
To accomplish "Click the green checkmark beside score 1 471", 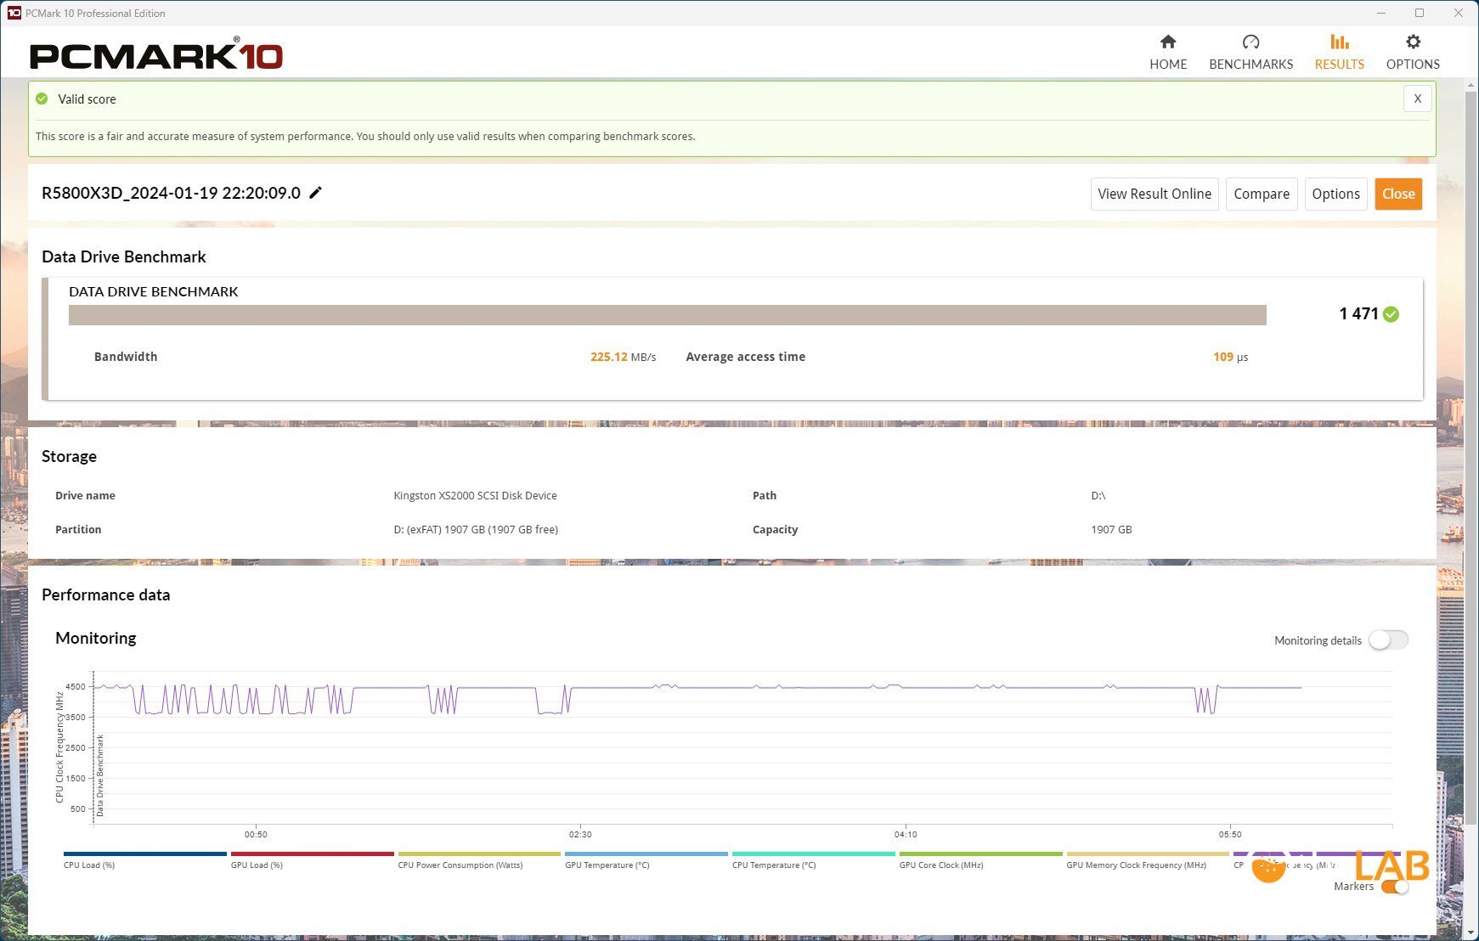I will coord(1391,314).
